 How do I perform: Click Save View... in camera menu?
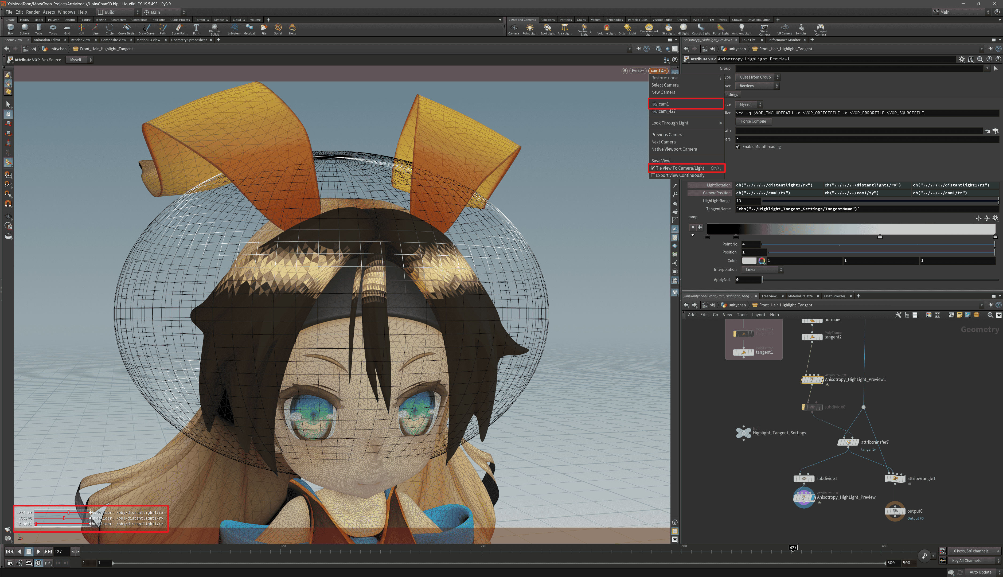pos(686,161)
